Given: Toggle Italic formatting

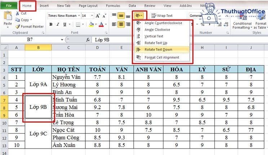Looking at the screenshot, I should (58, 24).
